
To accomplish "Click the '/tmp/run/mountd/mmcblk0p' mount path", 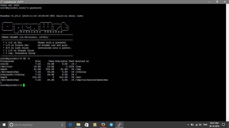I will pos(91,80).
